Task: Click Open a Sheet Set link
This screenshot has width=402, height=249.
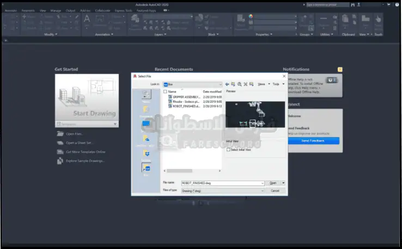Action: pos(80,143)
